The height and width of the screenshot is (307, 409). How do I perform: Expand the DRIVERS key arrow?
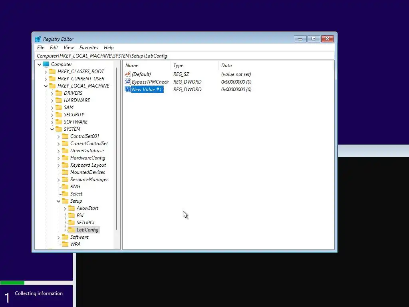point(52,93)
